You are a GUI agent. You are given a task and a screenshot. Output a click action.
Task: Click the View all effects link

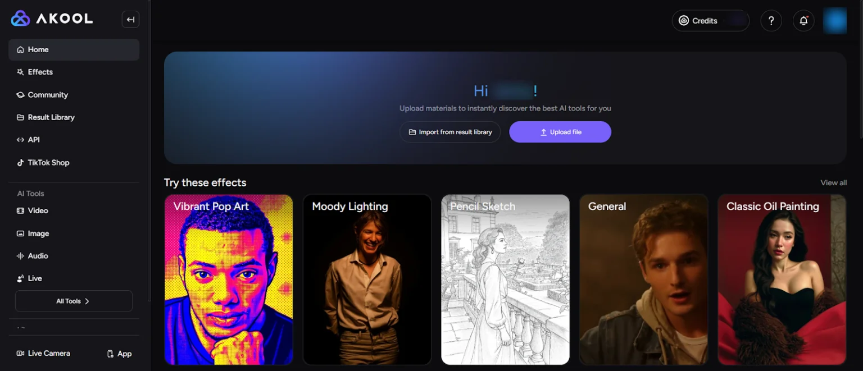click(x=833, y=183)
